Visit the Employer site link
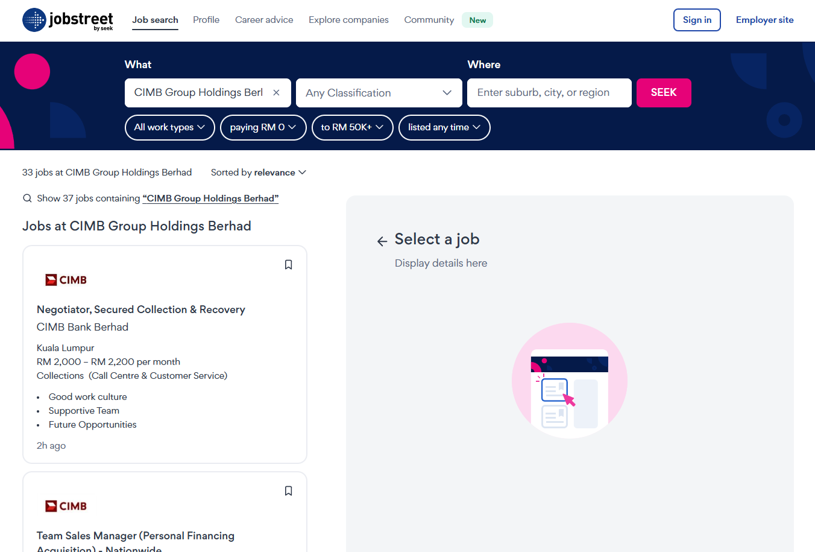Viewport: 815px width, 552px height. pyautogui.click(x=764, y=20)
